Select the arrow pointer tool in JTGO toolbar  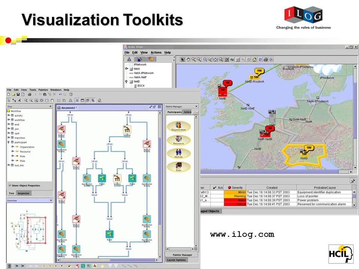click(x=182, y=60)
